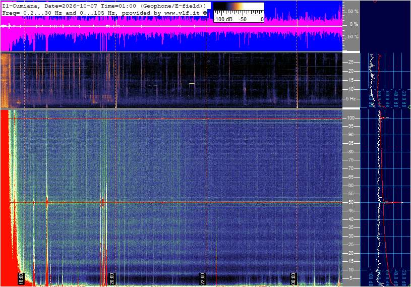This screenshot has width=411, height=287.
Task: Click the 18:00 time marker
Action: pos(21,278)
